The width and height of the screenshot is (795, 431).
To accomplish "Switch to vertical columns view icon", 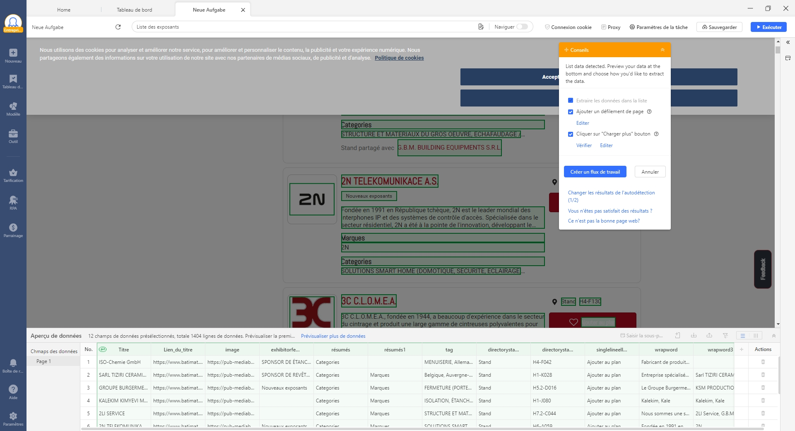I will tap(756, 336).
